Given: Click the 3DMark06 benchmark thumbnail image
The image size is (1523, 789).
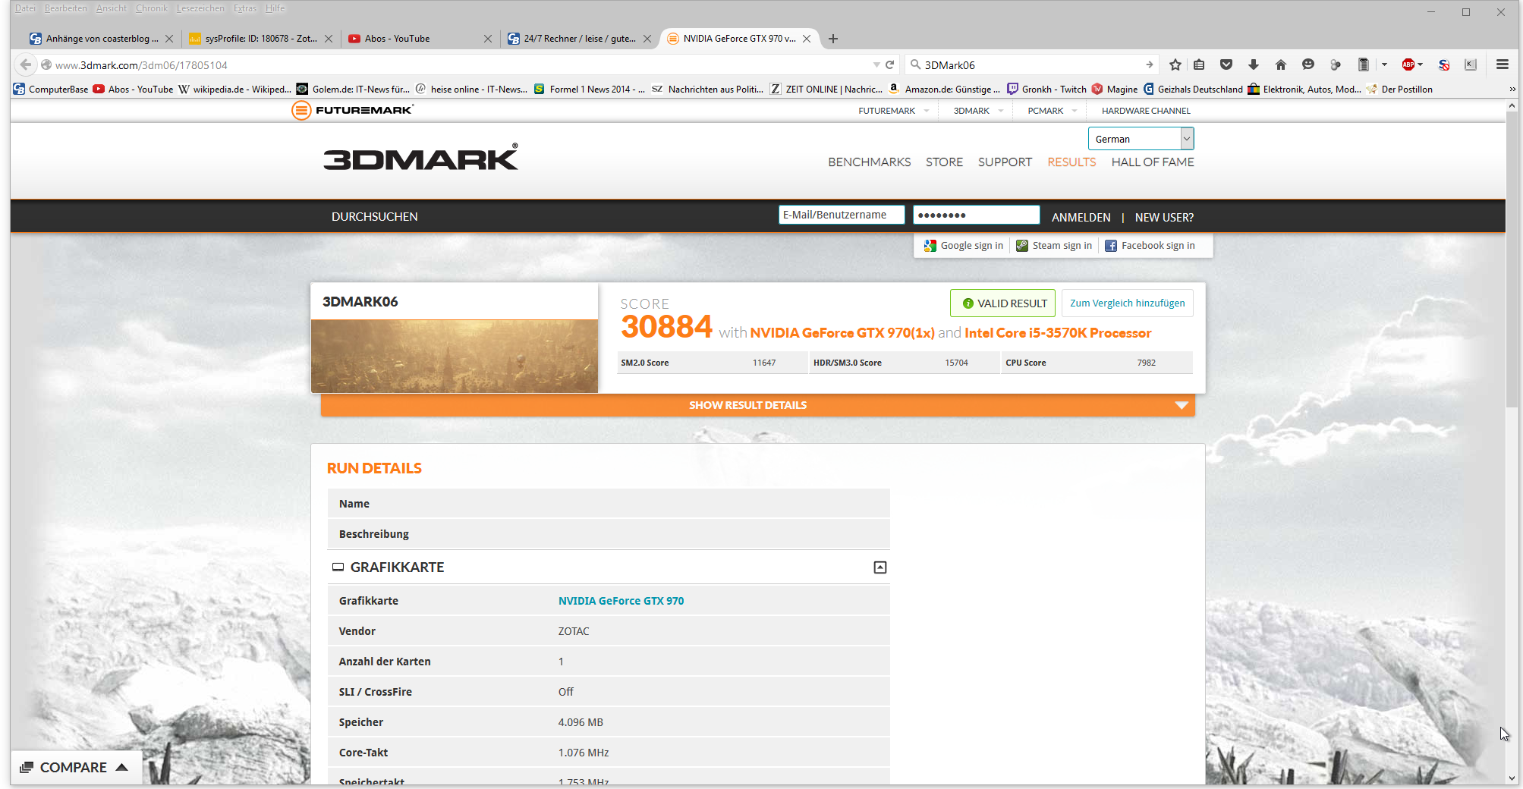Looking at the screenshot, I should (455, 356).
